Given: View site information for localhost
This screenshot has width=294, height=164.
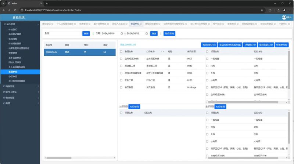Looking at the screenshot, I should tap(22, 10).
